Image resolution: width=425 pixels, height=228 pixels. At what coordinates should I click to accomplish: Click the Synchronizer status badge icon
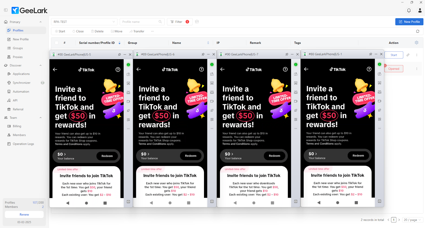point(42,83)
